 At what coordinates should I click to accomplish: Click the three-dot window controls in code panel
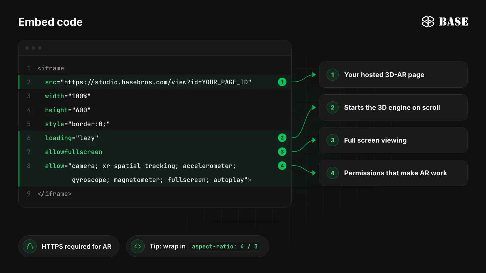(x=33, y=48)
